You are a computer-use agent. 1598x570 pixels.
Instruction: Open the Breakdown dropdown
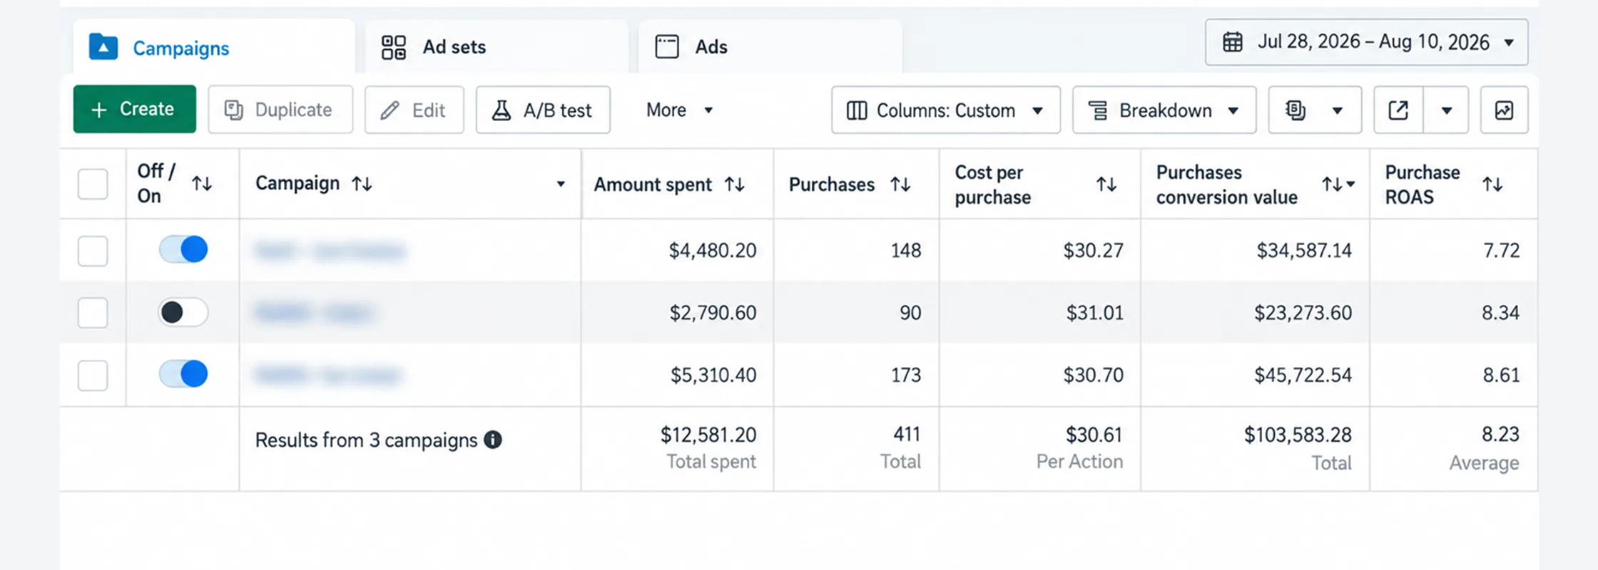click(x=1164, y=110)
